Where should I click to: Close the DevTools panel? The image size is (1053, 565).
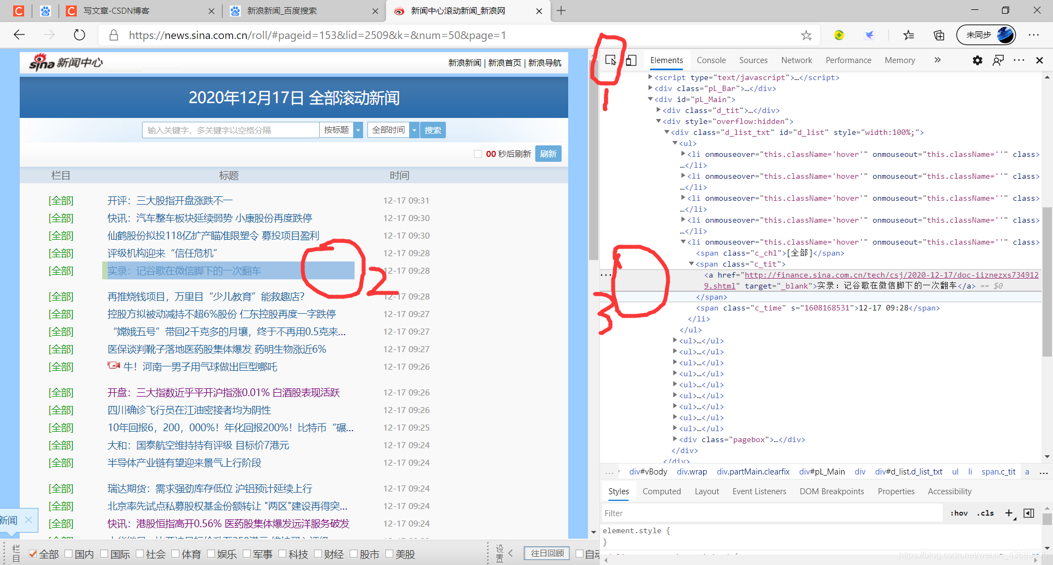(x=1039, y=60)
